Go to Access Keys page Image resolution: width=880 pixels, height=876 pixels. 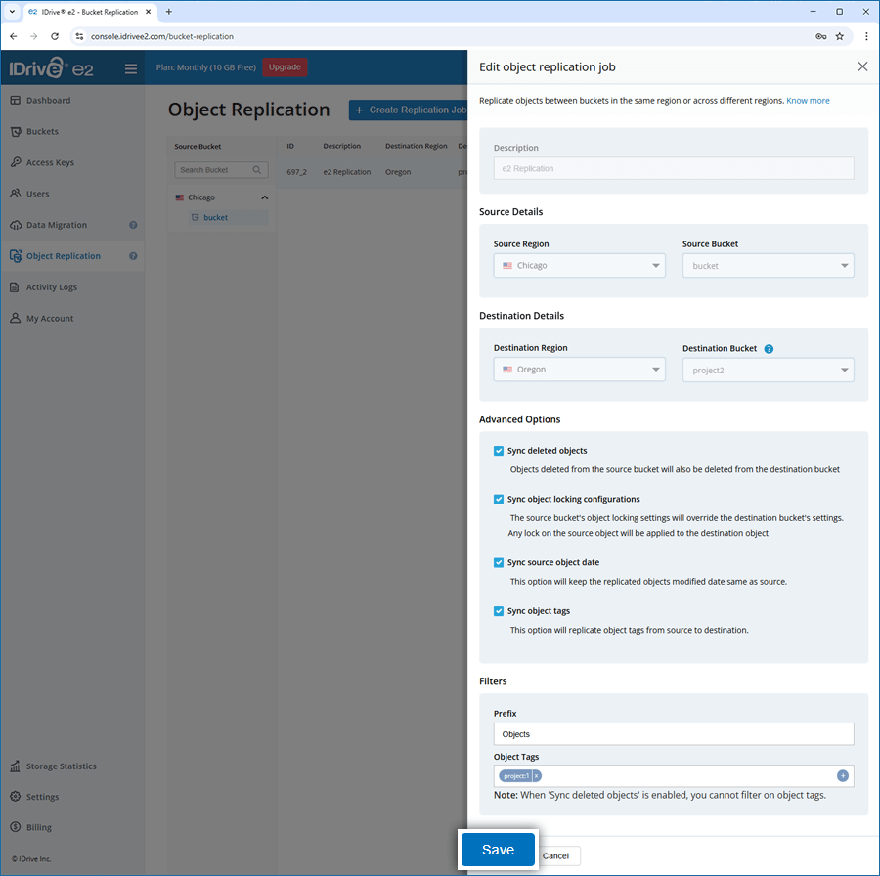click(x=50, y=162)
